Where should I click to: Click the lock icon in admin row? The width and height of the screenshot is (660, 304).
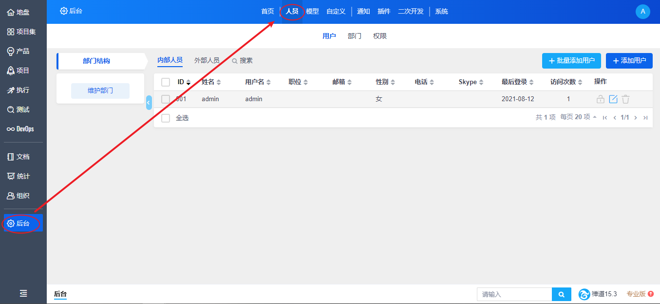point(601,99)
